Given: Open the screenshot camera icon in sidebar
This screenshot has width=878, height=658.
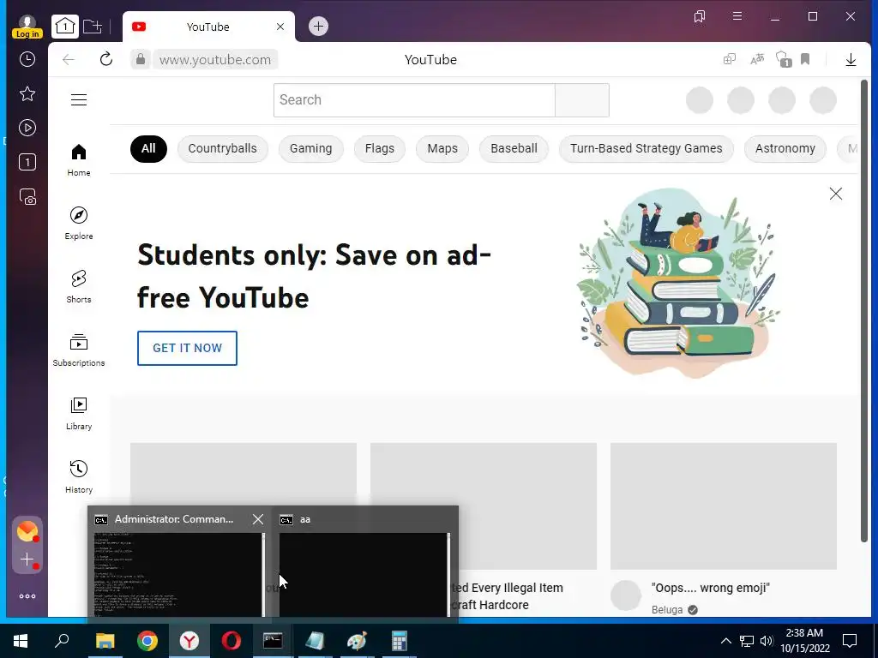Looking at the screenshot, I should 27,197.
